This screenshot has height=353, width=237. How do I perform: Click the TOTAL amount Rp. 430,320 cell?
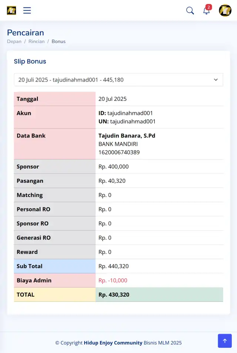coord(159,294)
